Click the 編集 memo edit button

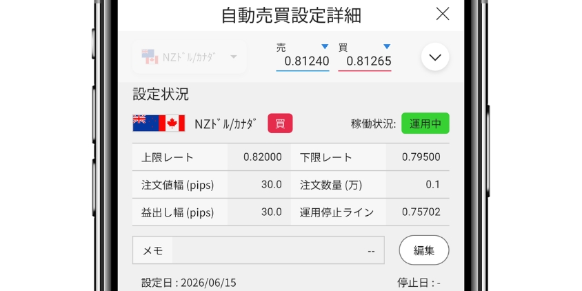(x=424, y=250)
